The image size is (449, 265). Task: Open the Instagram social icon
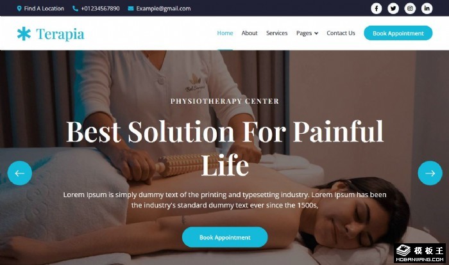[410, 8]
